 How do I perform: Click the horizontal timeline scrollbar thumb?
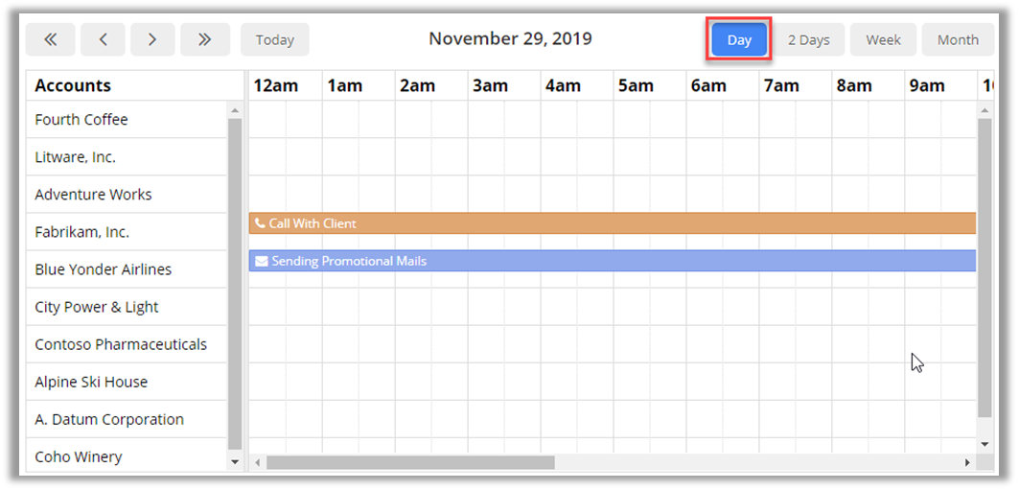coord(410,462)
